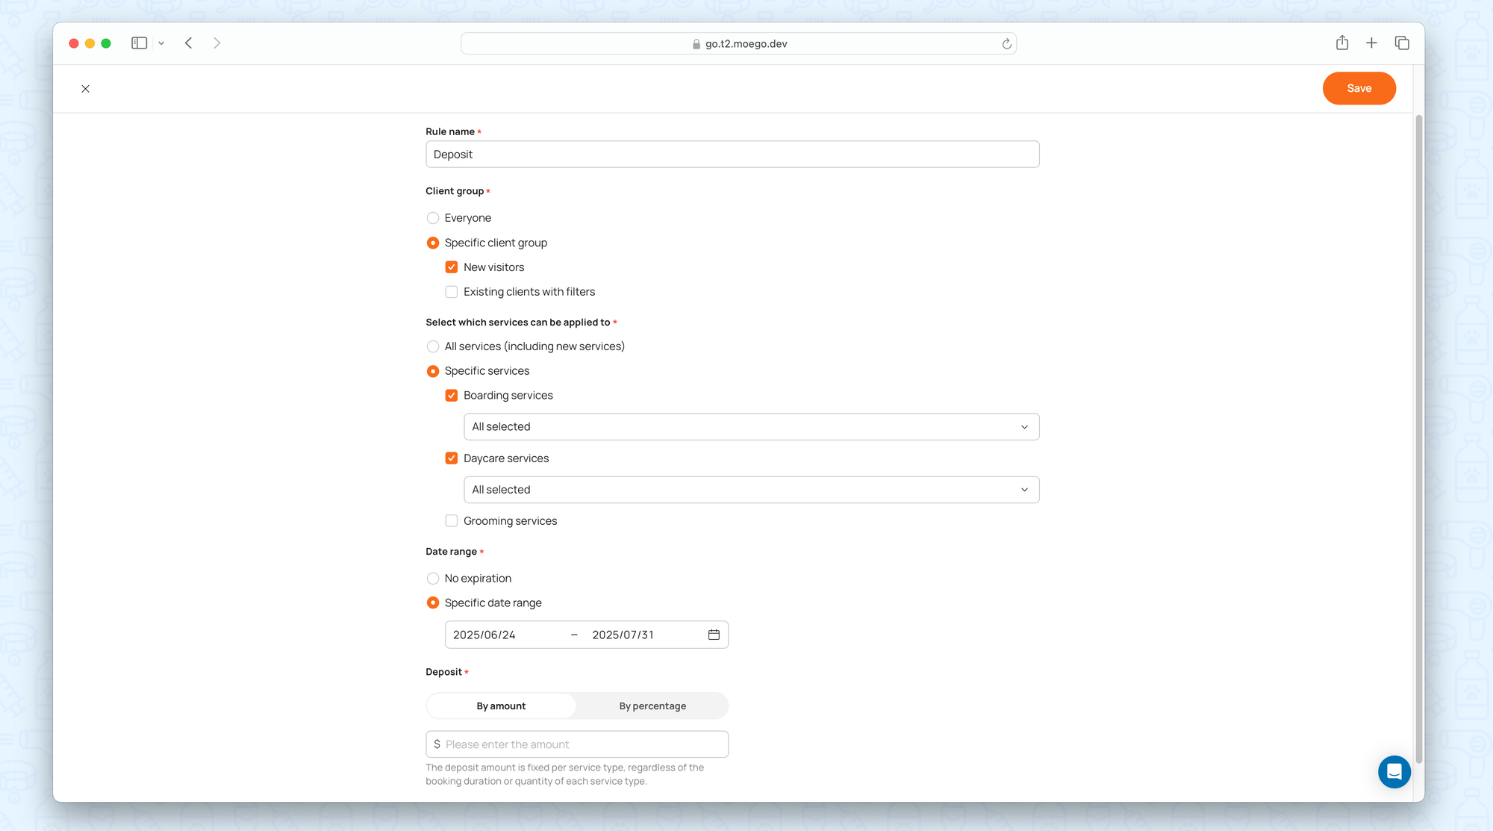Reload the page with refresh icon

[1006, 44]
